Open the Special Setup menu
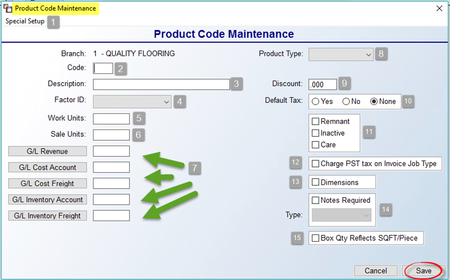The height and width of the screenshot is (280, 450). pos(25,21)
